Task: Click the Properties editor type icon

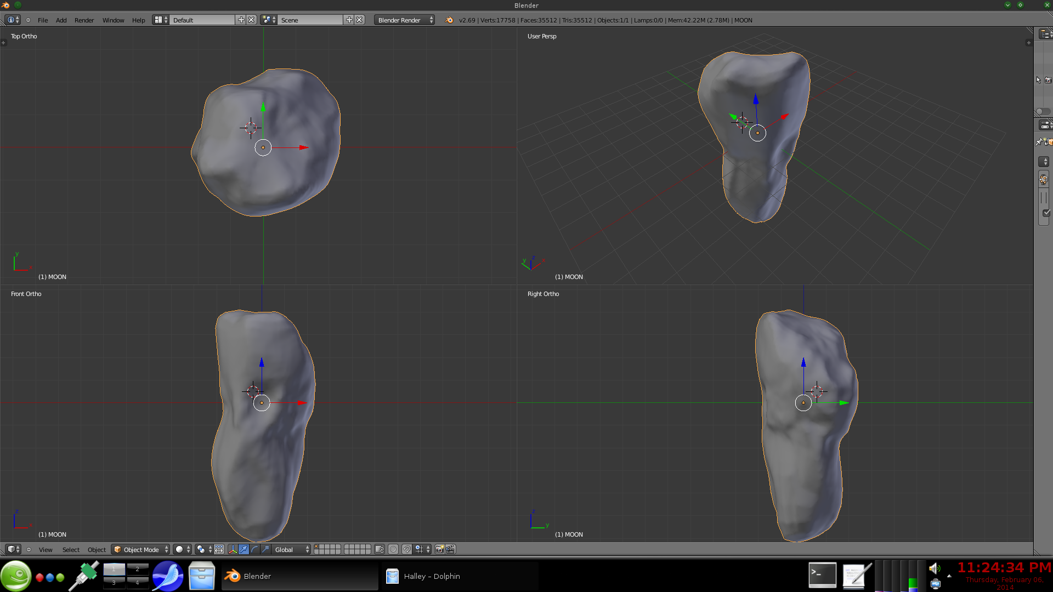Action: click(x=1045, y=126)
